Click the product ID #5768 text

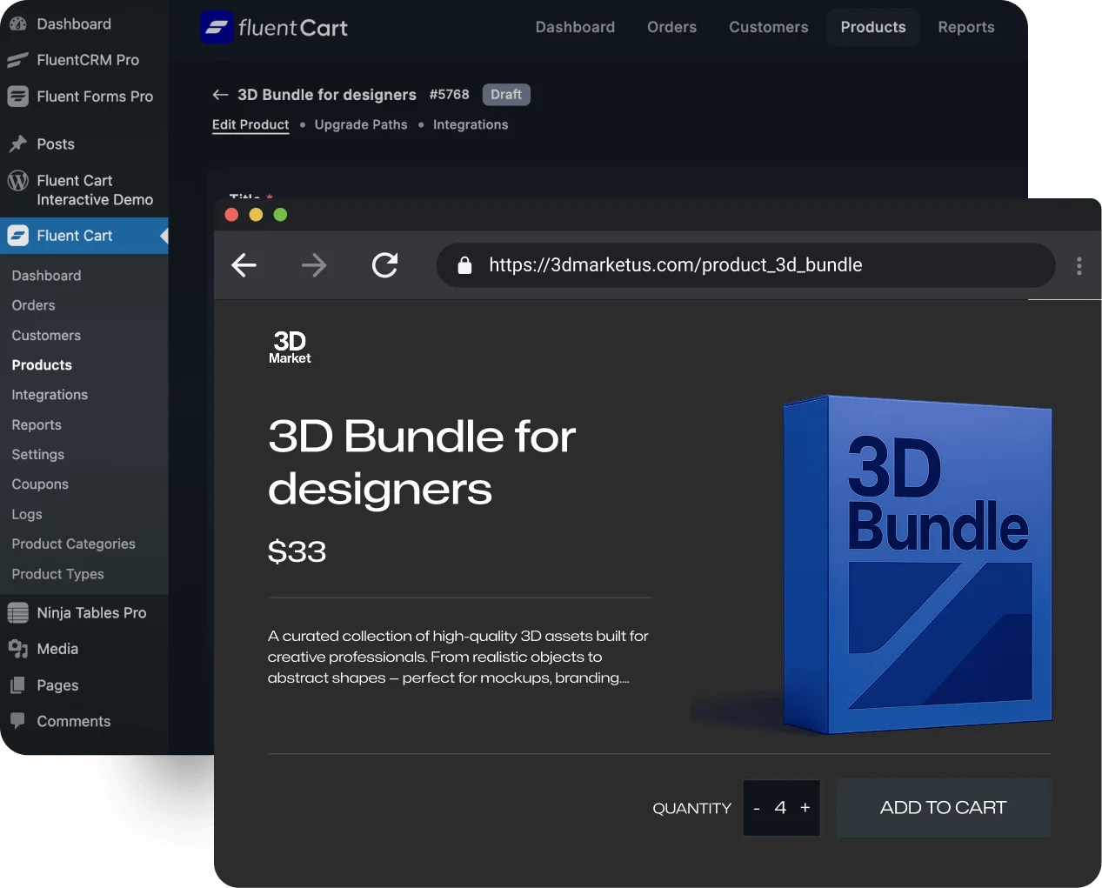[449, 94]
